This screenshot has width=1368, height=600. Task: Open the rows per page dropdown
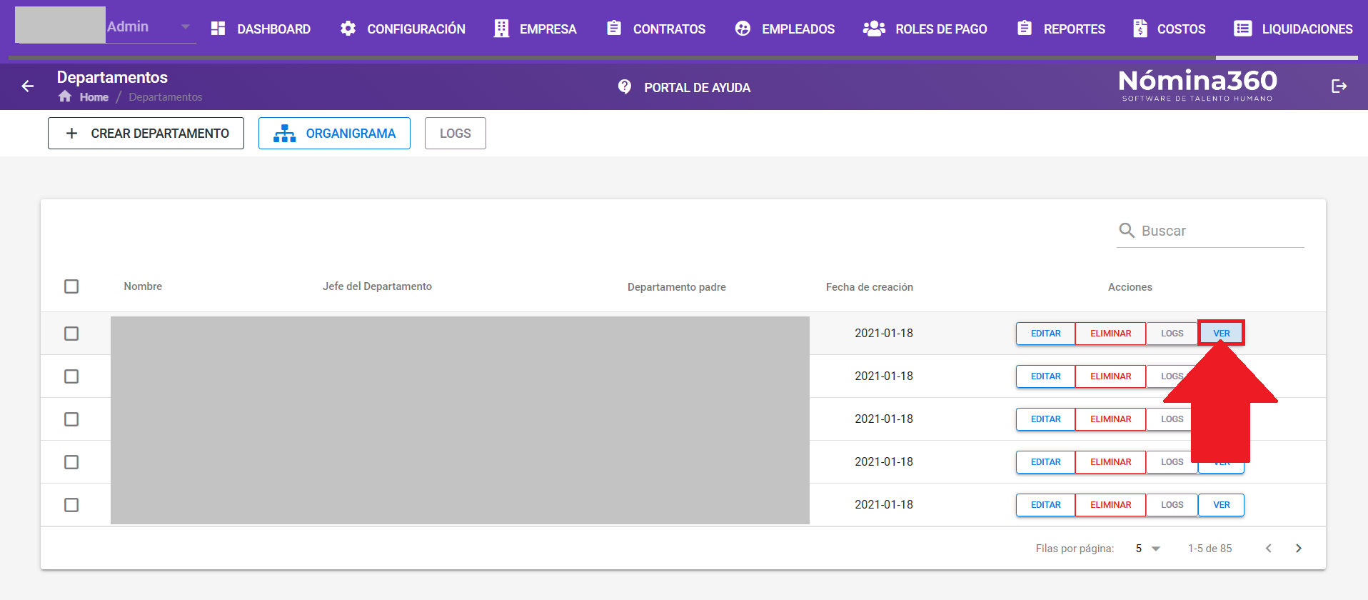point(1148,549)
